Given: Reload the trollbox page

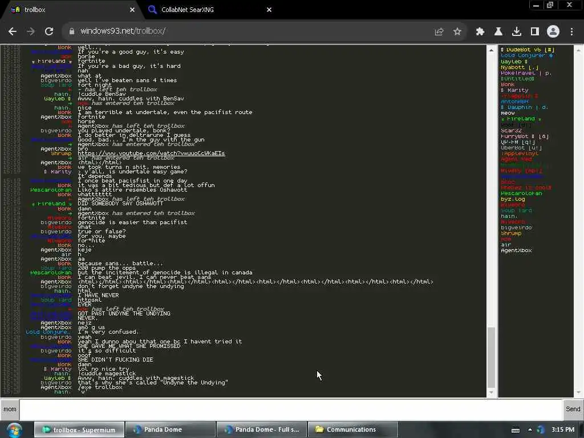Looking at the screenshot, I should point(49,31).
